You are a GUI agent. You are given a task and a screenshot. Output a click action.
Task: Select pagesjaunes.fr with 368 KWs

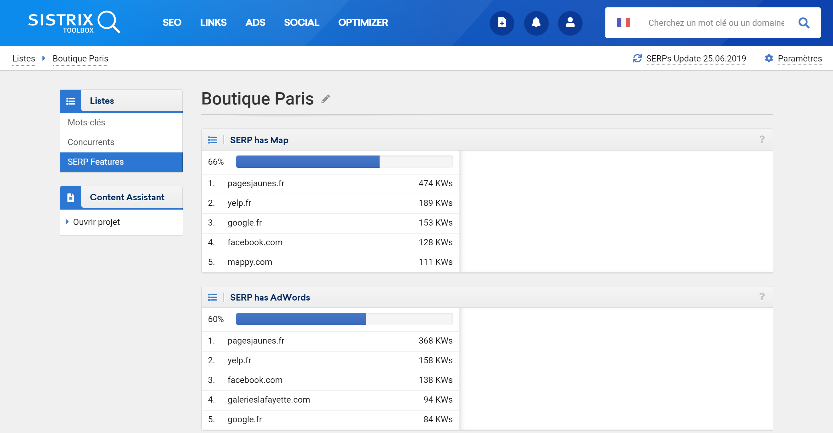[x=330, y=341]
